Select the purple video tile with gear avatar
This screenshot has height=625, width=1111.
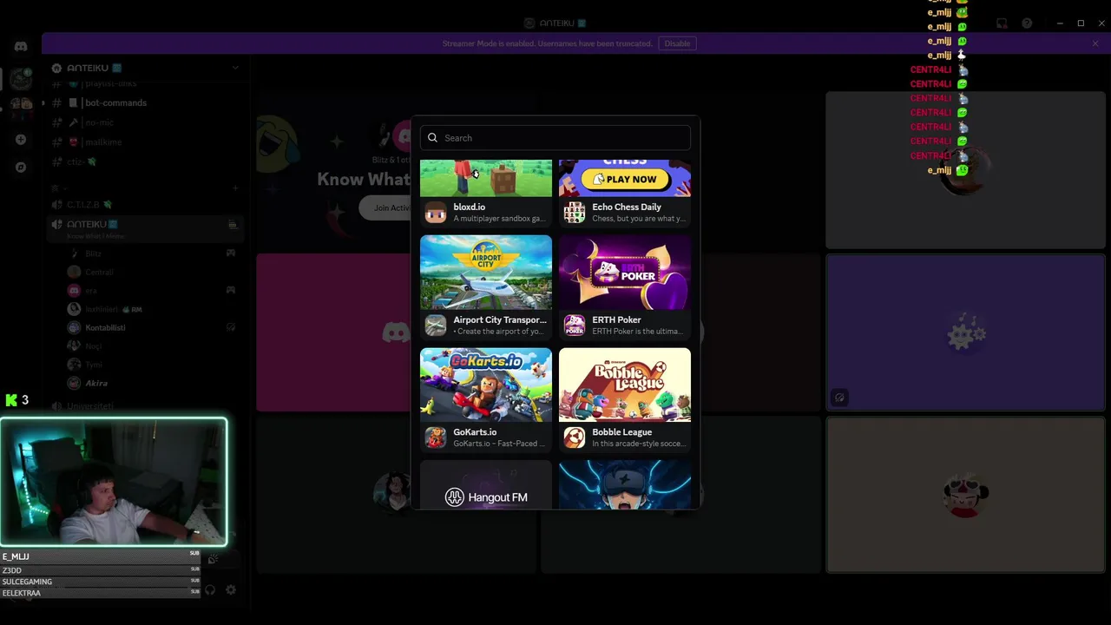pos(965,332)
